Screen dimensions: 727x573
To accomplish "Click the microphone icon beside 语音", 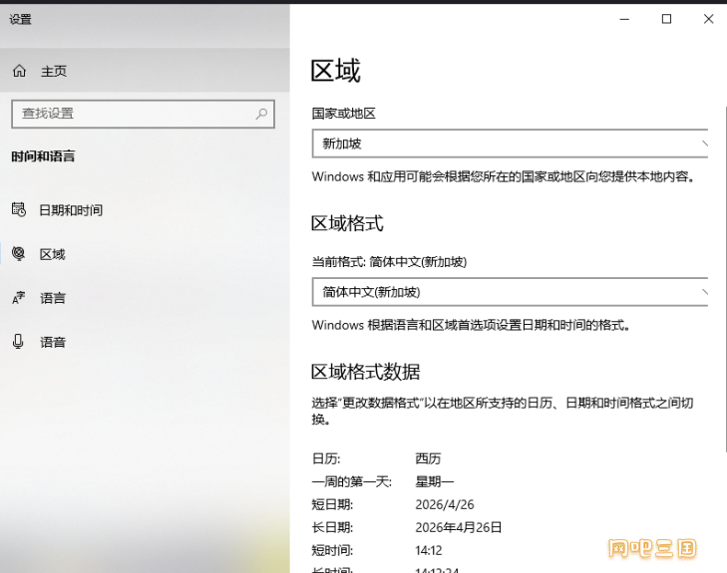I will tap(18, 342).
